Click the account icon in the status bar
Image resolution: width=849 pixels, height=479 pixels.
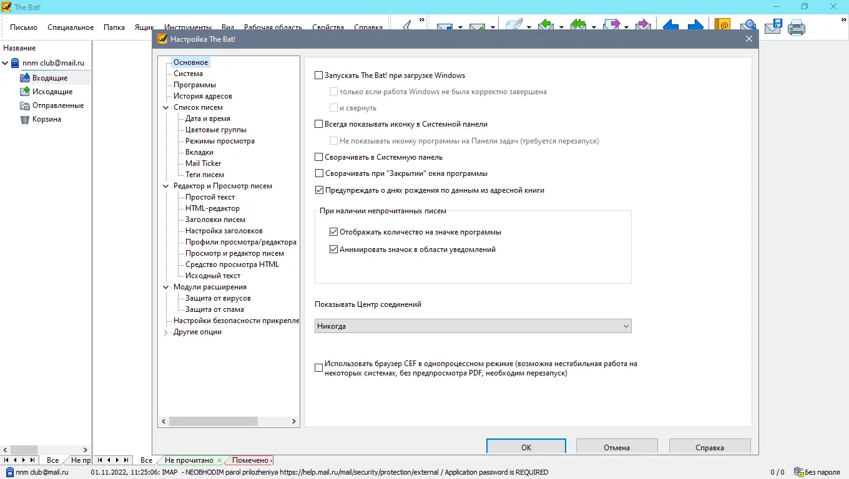click(x=9, y=472)
